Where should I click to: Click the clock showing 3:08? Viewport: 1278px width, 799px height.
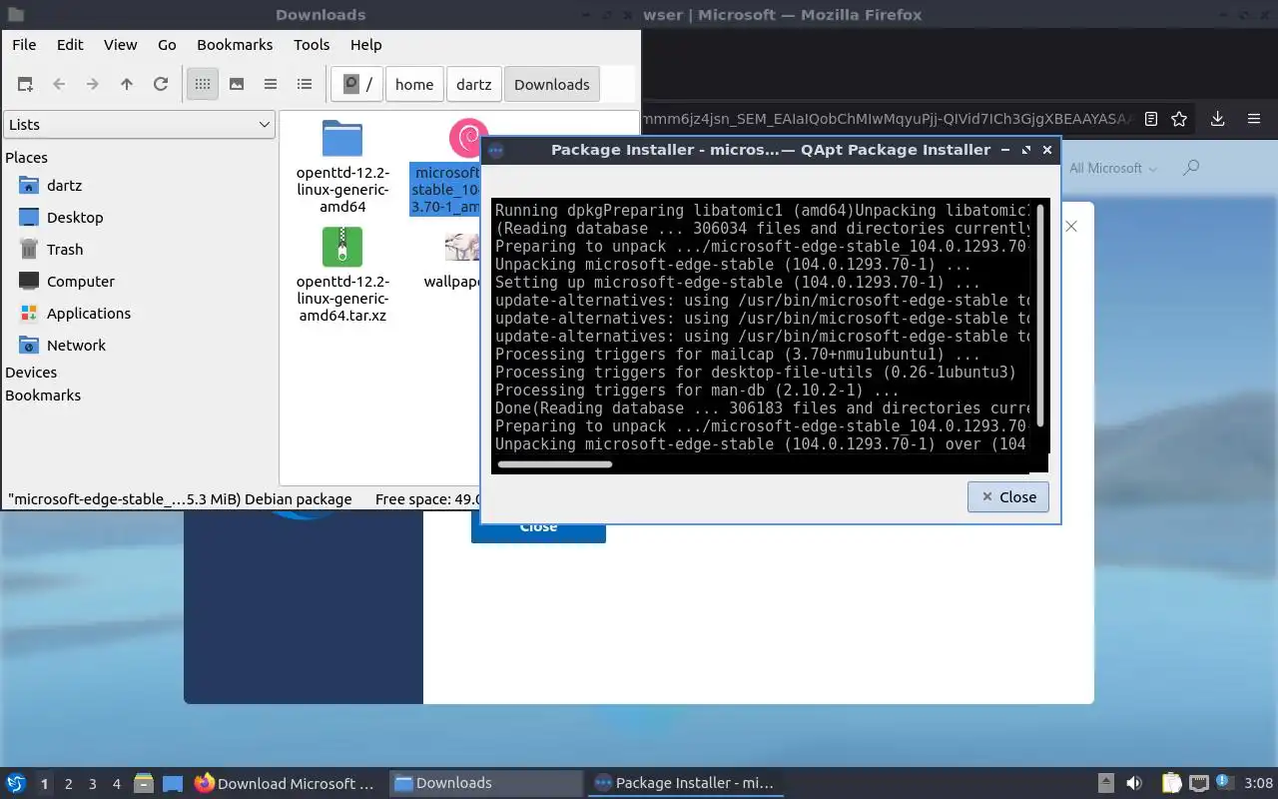[1258, 784]
